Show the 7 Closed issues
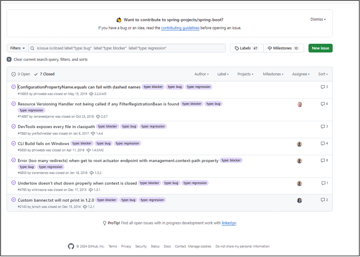This screenshot has width=360, height=257. pos(44,74)
